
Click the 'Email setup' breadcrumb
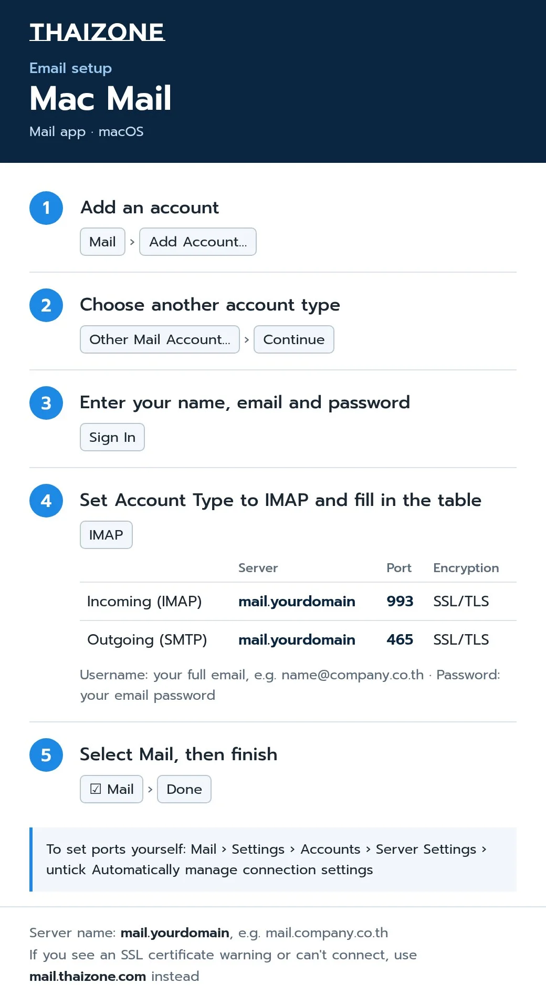click(x=70, y=68)
